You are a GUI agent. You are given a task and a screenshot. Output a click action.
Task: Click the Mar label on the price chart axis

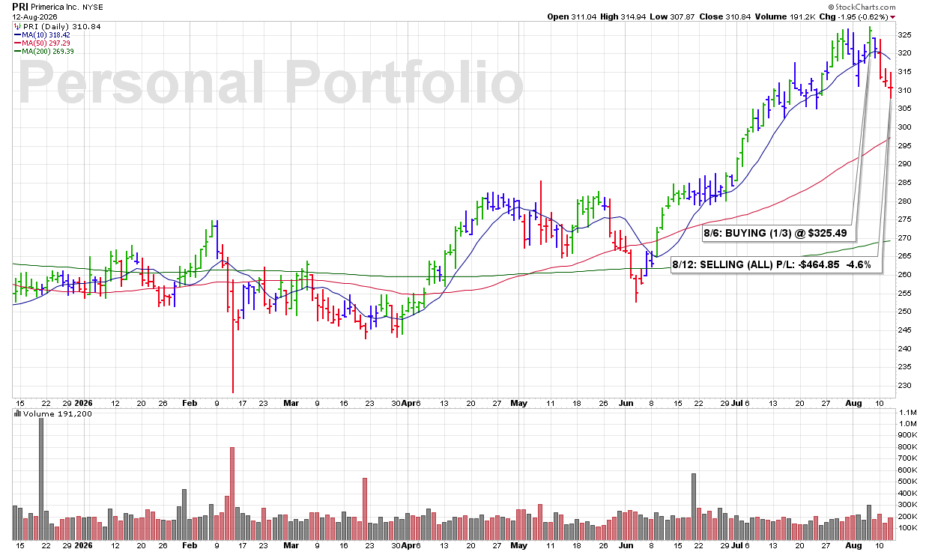[x=291, y=402]
